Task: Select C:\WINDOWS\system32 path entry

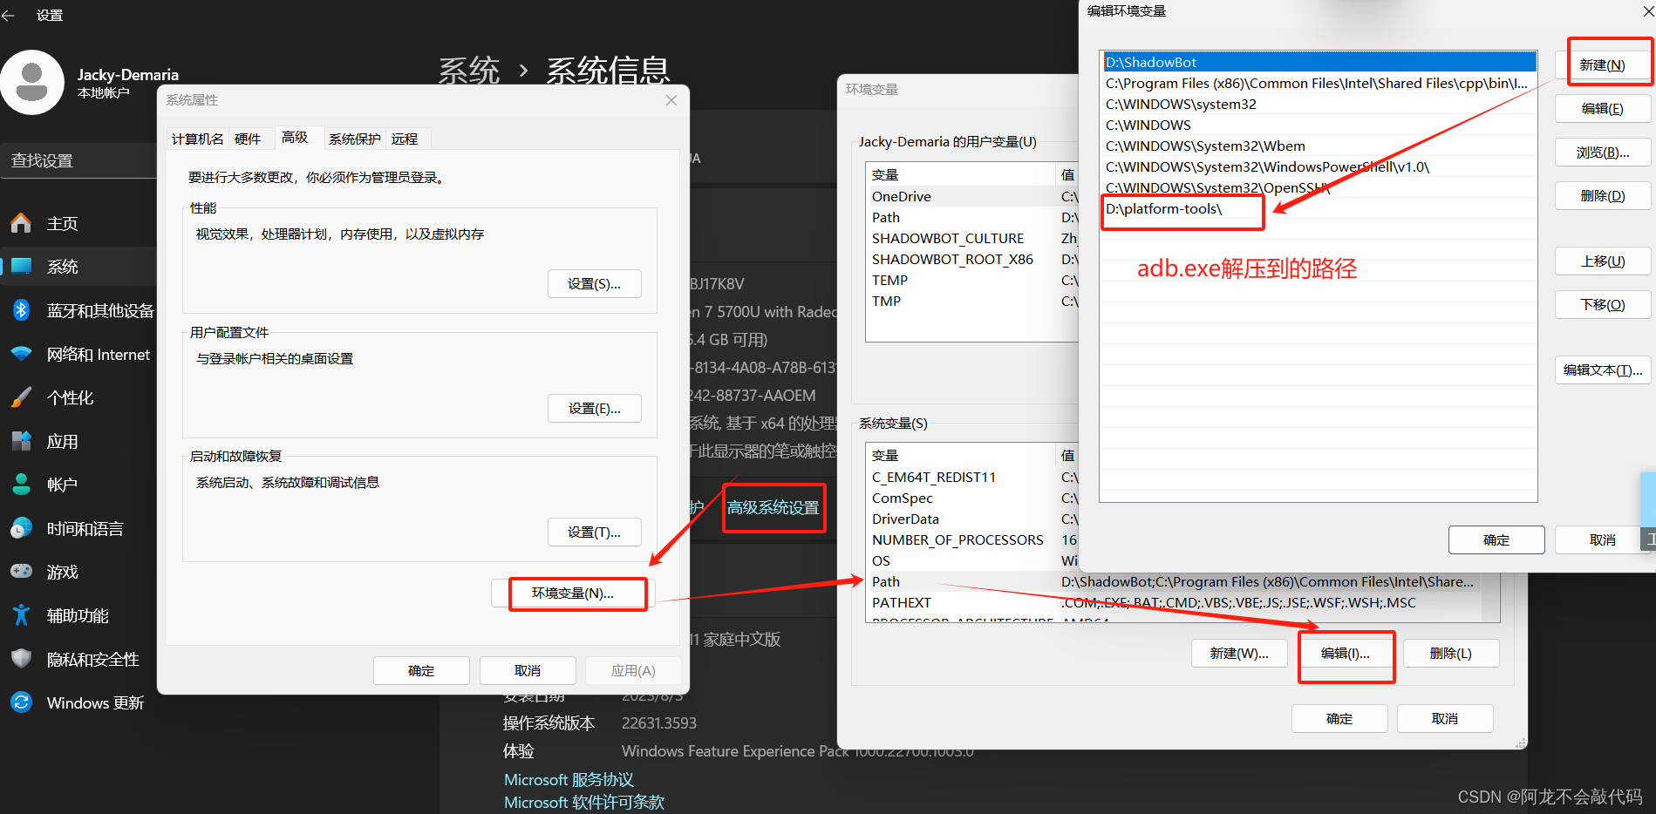Action: pyautogui.click(x=1319, y=105)
